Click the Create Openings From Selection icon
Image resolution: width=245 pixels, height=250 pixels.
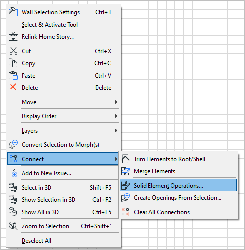(x=125, y=197)
